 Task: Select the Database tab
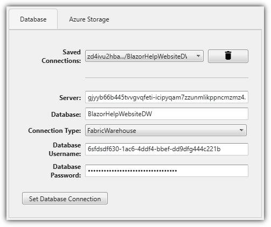[x=33, y=19]
